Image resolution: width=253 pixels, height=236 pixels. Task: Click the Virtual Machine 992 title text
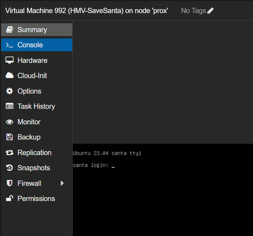point(86,11)
